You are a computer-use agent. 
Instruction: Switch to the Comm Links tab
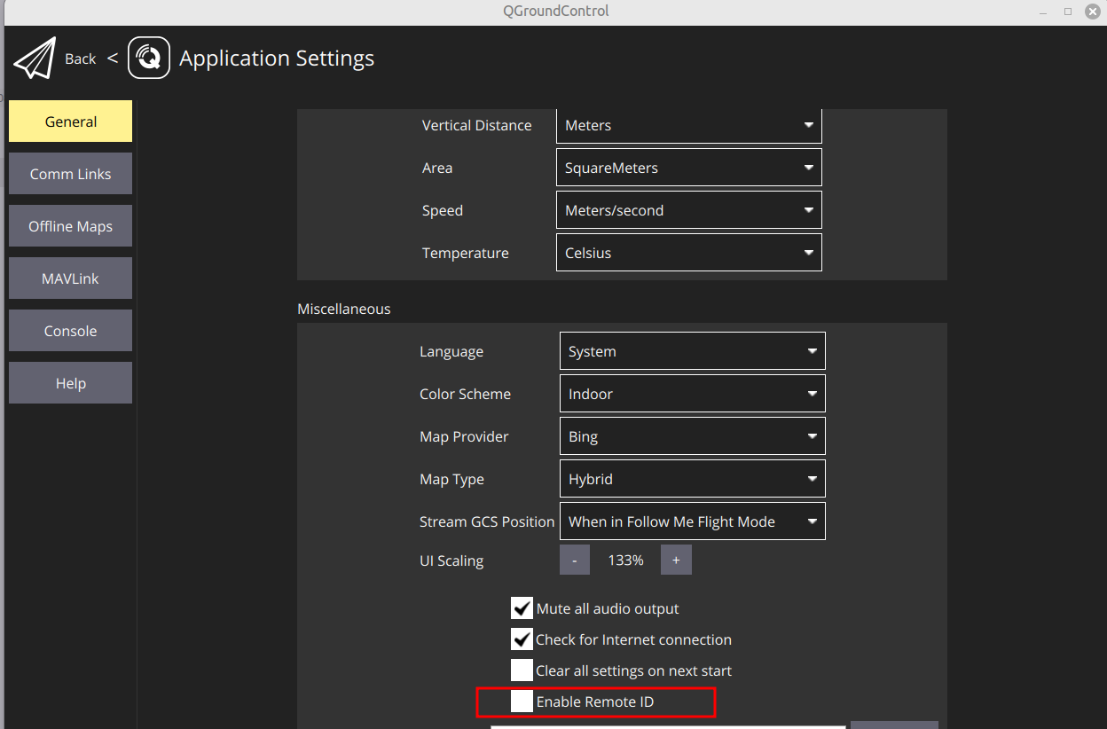pos(71,174)
